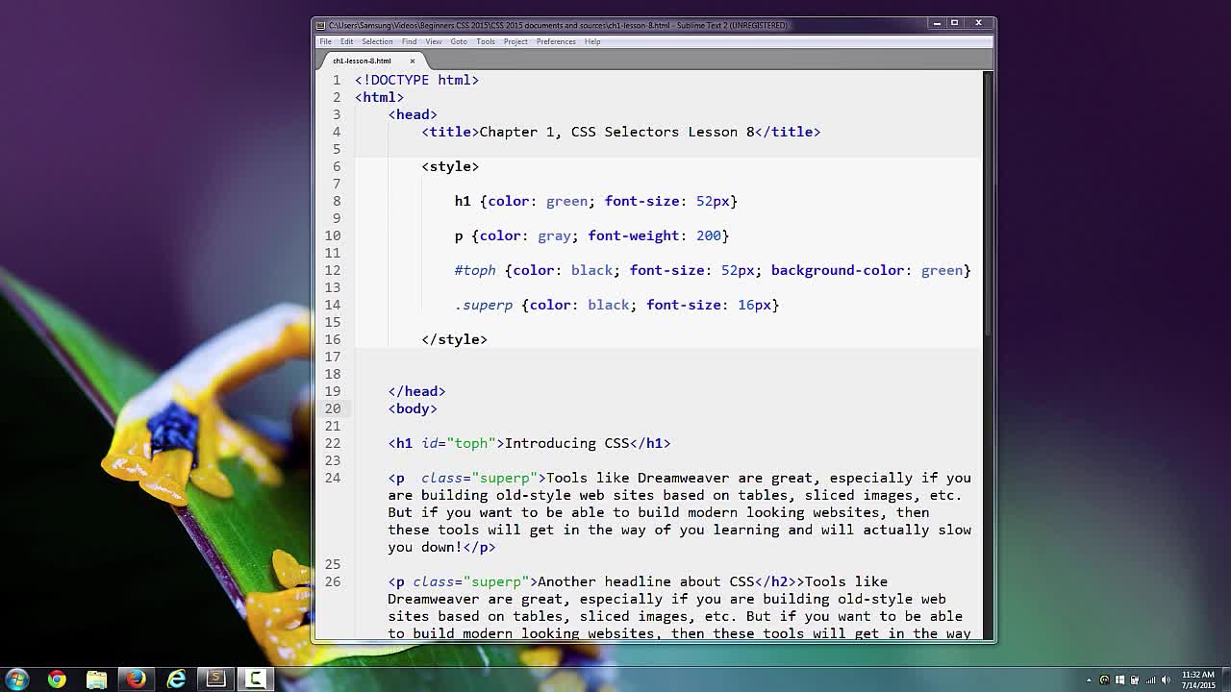Open the Preferences menu

[x=556, y=41]
